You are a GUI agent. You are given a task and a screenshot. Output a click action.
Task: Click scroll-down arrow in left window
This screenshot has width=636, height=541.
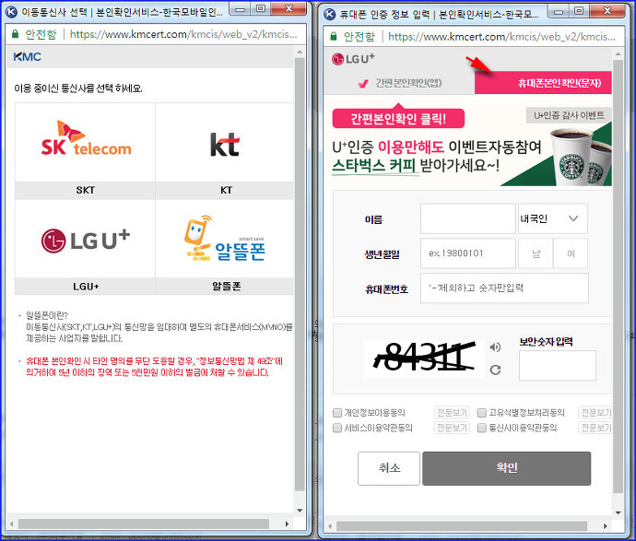tap(300, 511)
